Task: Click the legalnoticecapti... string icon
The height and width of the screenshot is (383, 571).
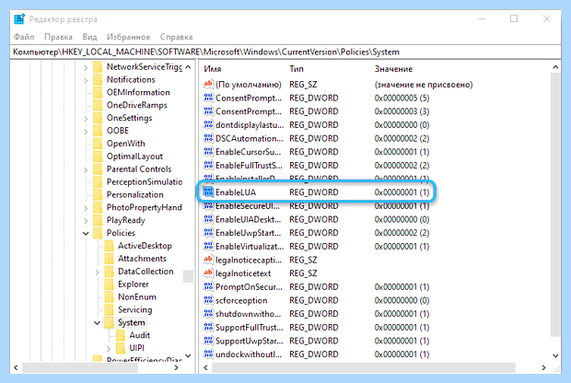Action: click(208, 260)
